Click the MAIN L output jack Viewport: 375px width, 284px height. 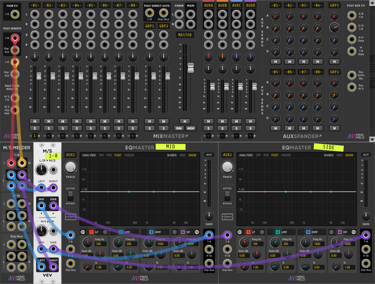click(190, 14)
